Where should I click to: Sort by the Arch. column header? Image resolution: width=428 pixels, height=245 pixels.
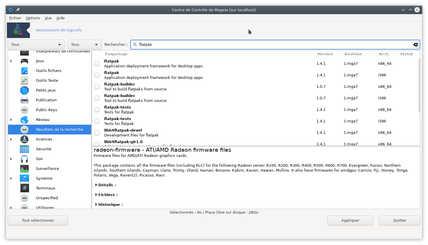[386, 54]
